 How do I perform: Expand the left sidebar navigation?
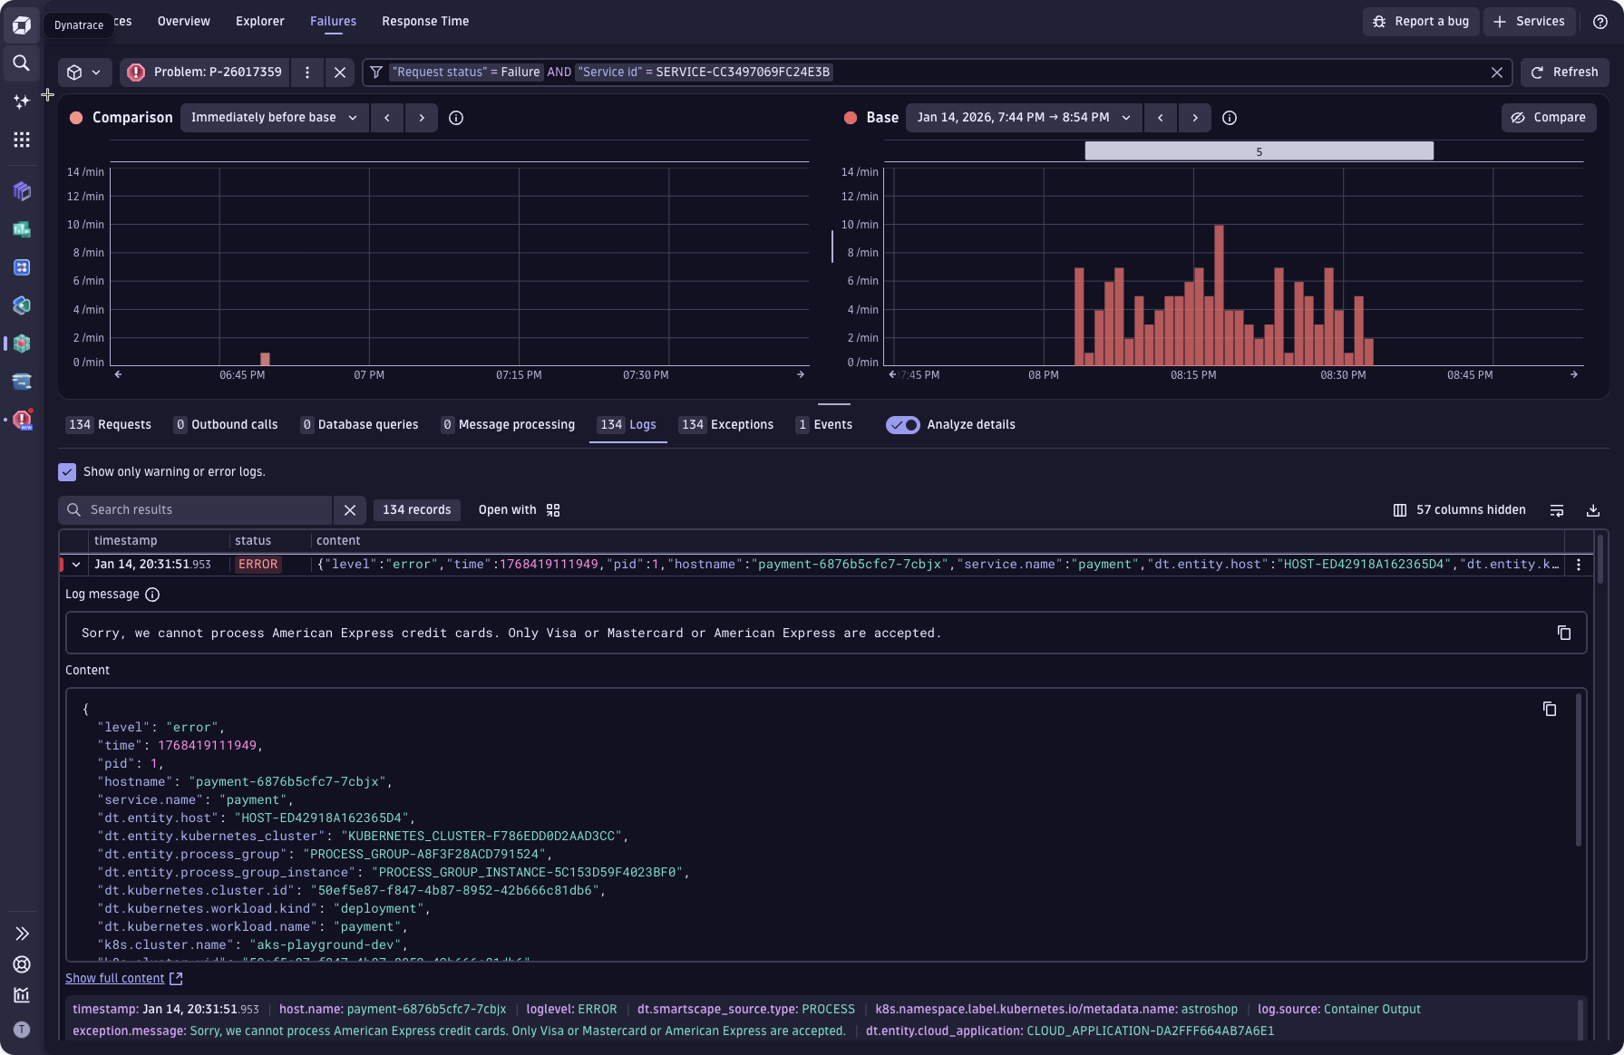click(22, 934)
